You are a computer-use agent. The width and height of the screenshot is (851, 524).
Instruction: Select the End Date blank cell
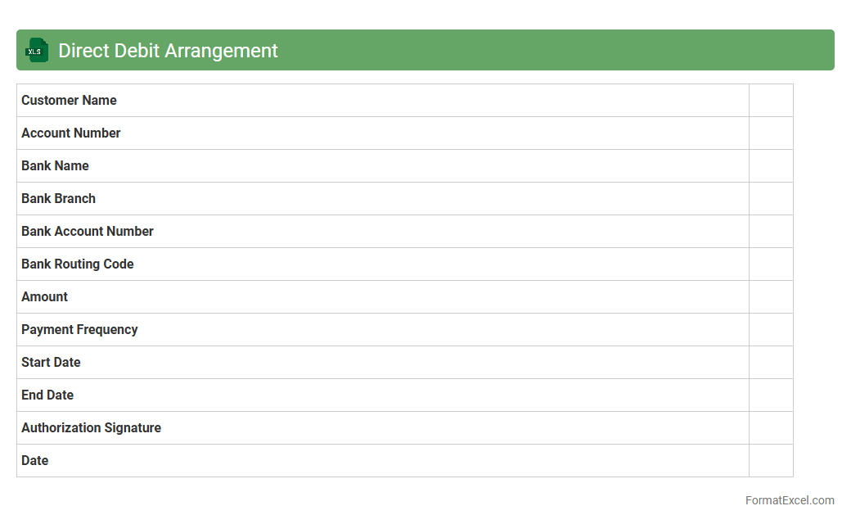click(x=771, y=395)
